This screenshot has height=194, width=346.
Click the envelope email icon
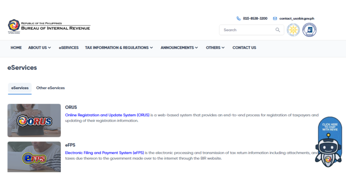275,19
